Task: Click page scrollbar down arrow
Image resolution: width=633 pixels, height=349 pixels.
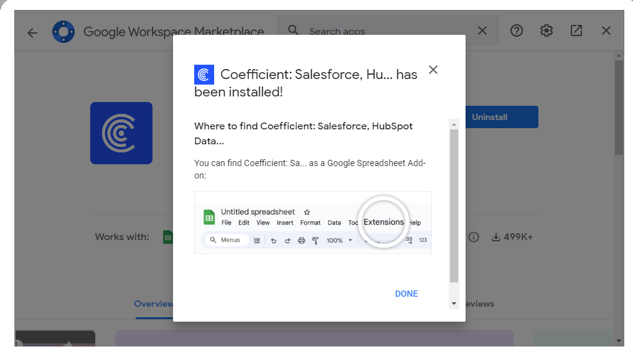Action: click(x=619, y=341)
